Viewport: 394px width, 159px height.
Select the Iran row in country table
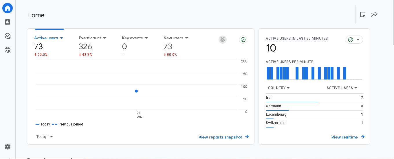pos(314,98)
